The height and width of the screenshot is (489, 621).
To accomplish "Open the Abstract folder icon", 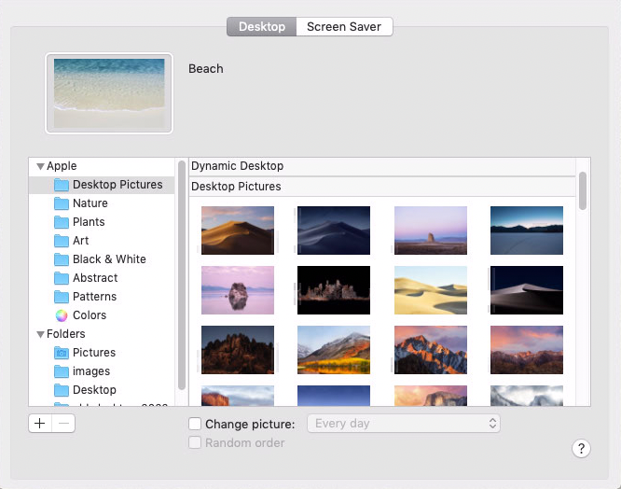I will click(62, 278).
